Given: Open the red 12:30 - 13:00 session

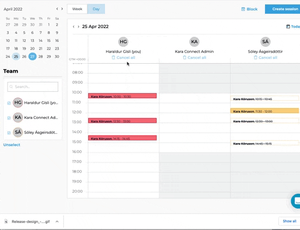Looking at the screenshot, I should pos(122,121).
